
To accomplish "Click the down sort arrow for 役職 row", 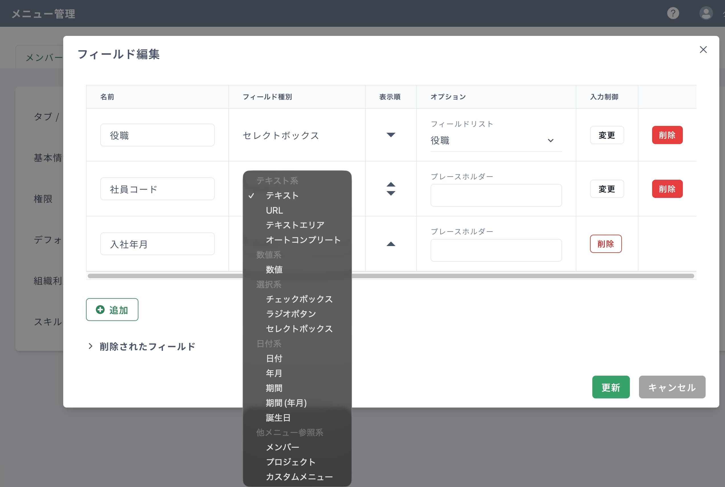I will (x=391, y=135).
